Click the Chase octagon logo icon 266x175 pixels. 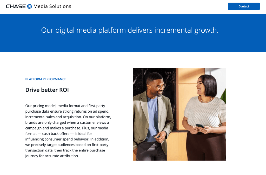click(x=30, y=6)
